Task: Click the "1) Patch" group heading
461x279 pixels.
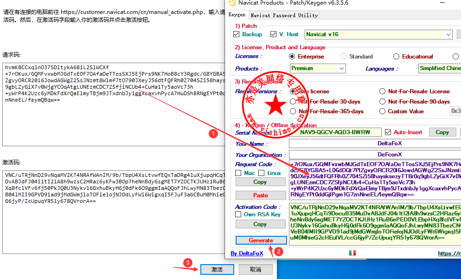Action: (x=246, y=26)
